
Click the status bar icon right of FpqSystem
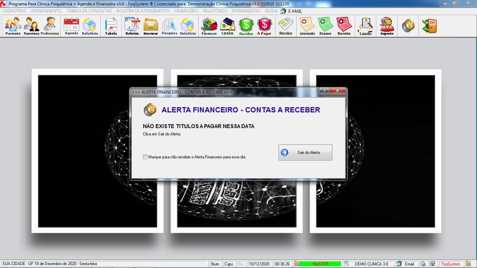(x=468, y=263)
